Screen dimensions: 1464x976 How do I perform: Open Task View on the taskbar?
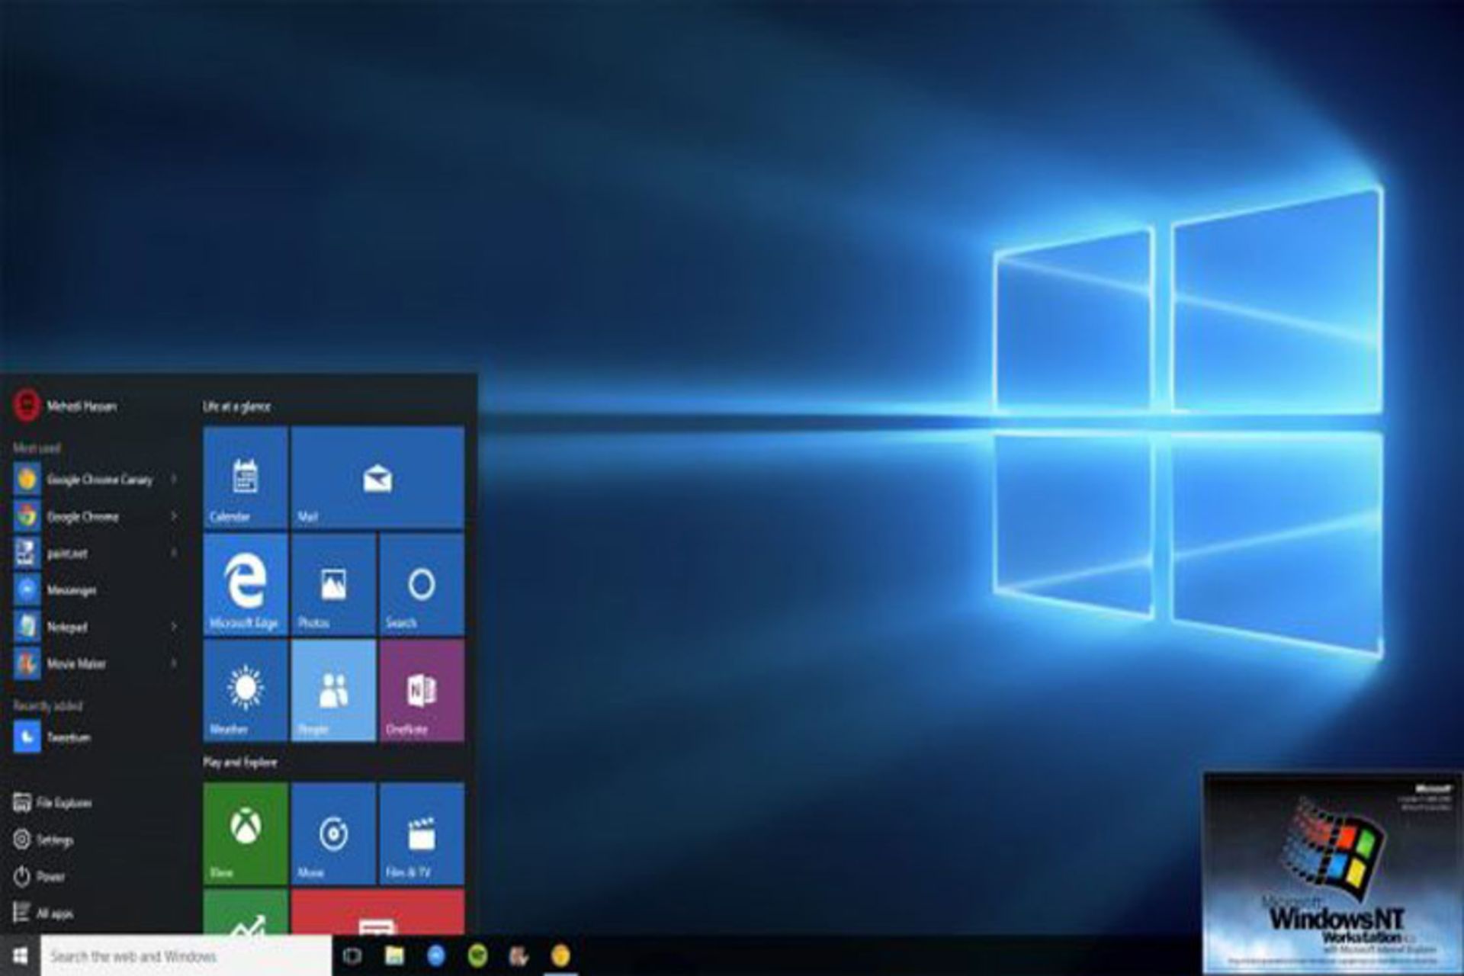click(352, 956)
